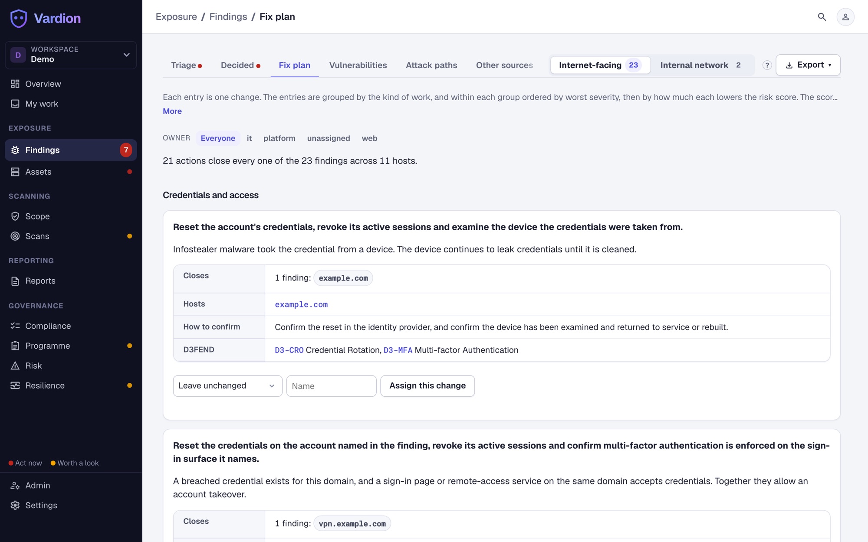Open the Admin section
Viewport: 868px width, 542px height.
coord(71,485)
